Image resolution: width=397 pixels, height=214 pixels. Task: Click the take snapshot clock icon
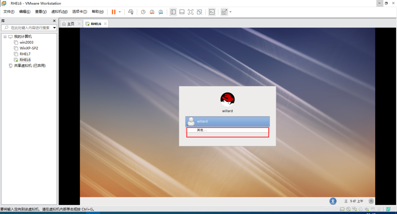click(x=143, y=12)
